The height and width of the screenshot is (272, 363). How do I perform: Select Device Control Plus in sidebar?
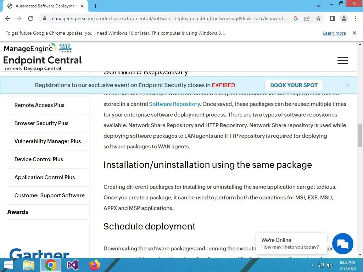(x=39, y=159)
